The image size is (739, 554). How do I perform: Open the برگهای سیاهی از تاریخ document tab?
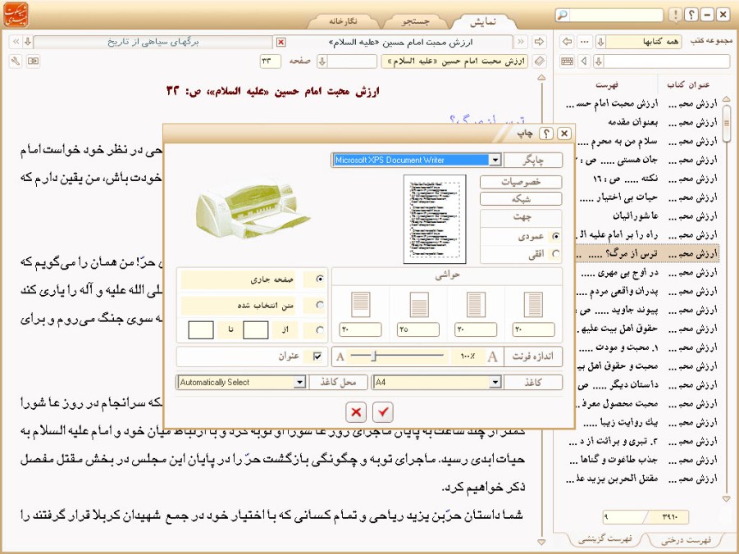pos(153,42)
